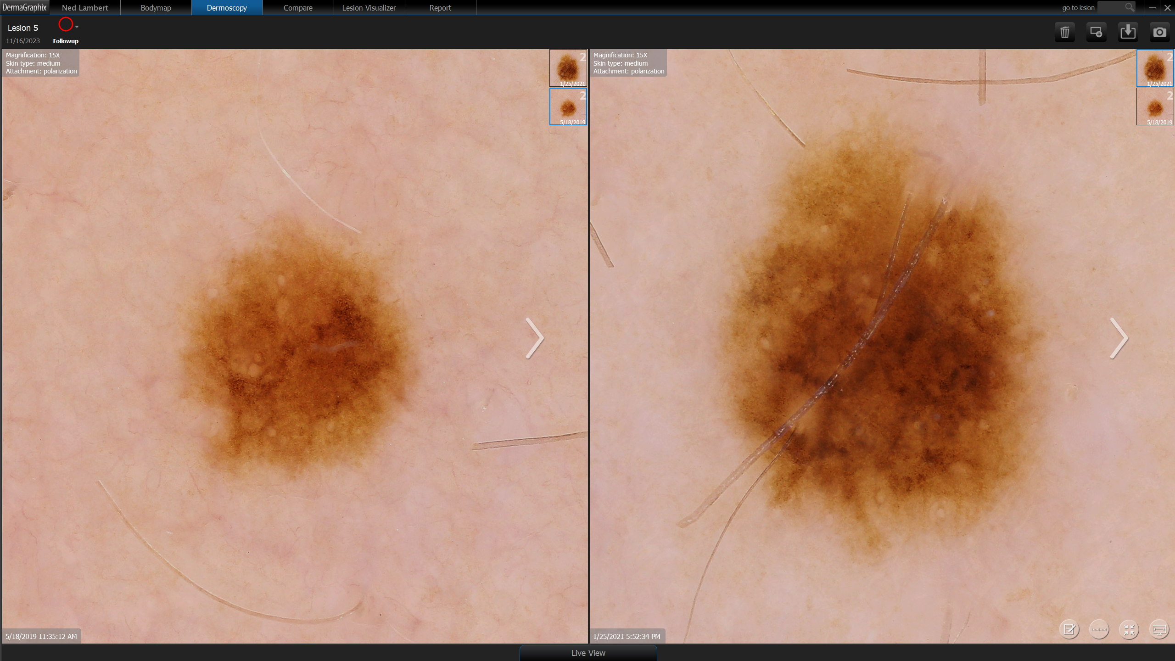The width and height of the screenshot is (1175, 661).
Task: Click next arrow in left image pane
Action: pyautogui.click(x=535, y=338)
